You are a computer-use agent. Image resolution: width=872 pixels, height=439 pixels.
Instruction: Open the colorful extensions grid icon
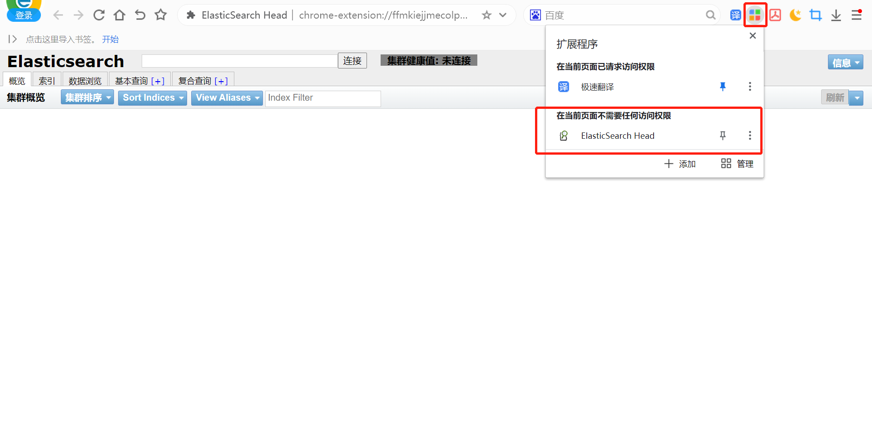click(x=755, y=15)
